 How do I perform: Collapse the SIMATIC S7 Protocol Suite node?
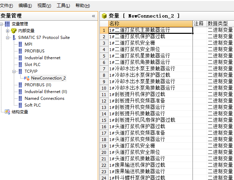click(8, 38)
